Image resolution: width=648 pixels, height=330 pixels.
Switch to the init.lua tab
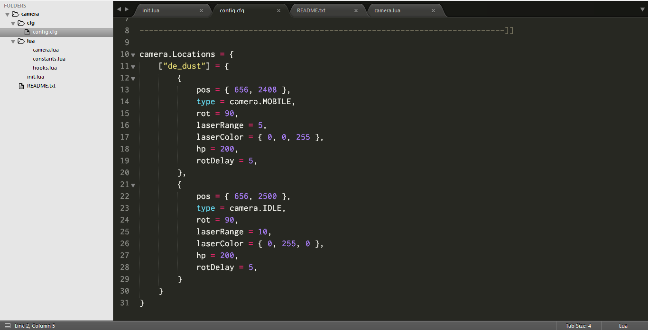[173, 10]
